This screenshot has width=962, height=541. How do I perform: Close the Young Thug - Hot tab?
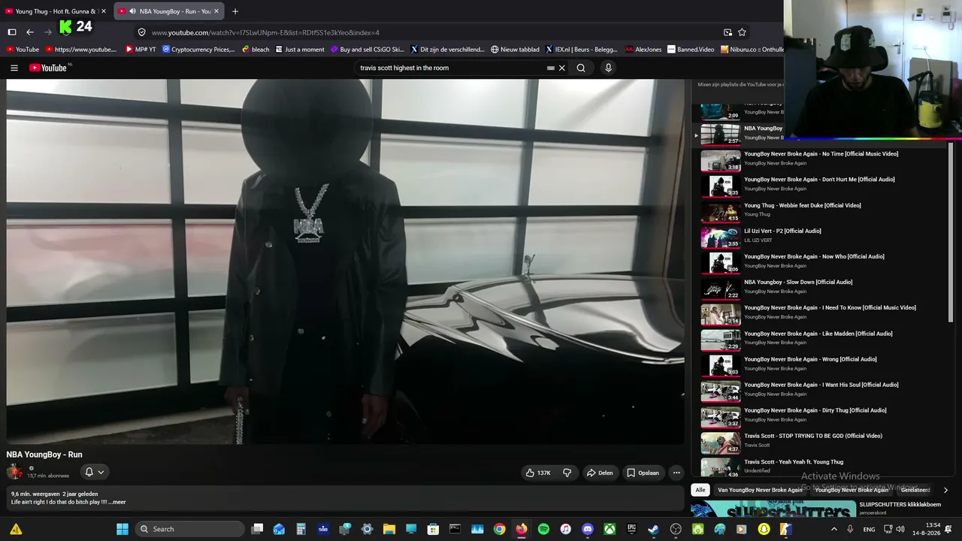(x=104, y=11)
